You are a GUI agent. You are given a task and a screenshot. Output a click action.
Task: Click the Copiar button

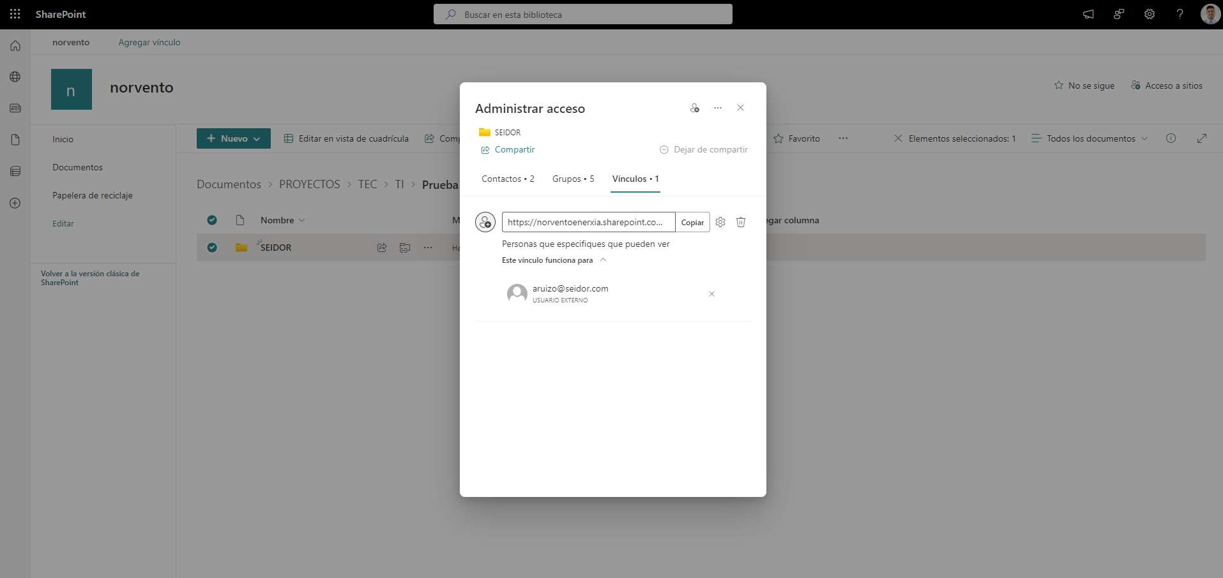click(x=692, y=222)
